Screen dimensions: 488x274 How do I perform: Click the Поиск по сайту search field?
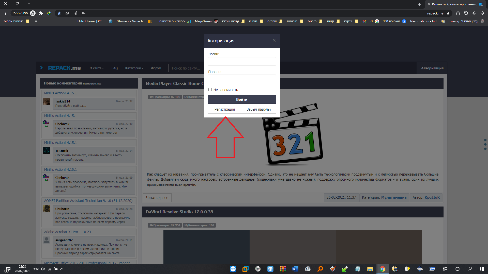coord(186,68)
